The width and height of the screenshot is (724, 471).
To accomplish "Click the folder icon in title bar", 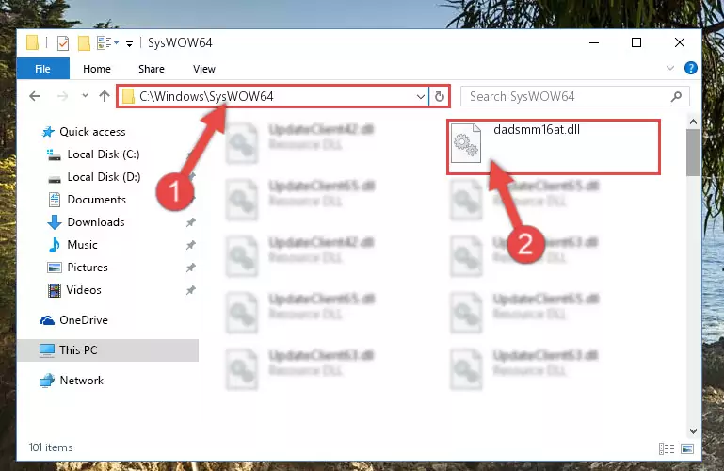I will click(32, 42).
